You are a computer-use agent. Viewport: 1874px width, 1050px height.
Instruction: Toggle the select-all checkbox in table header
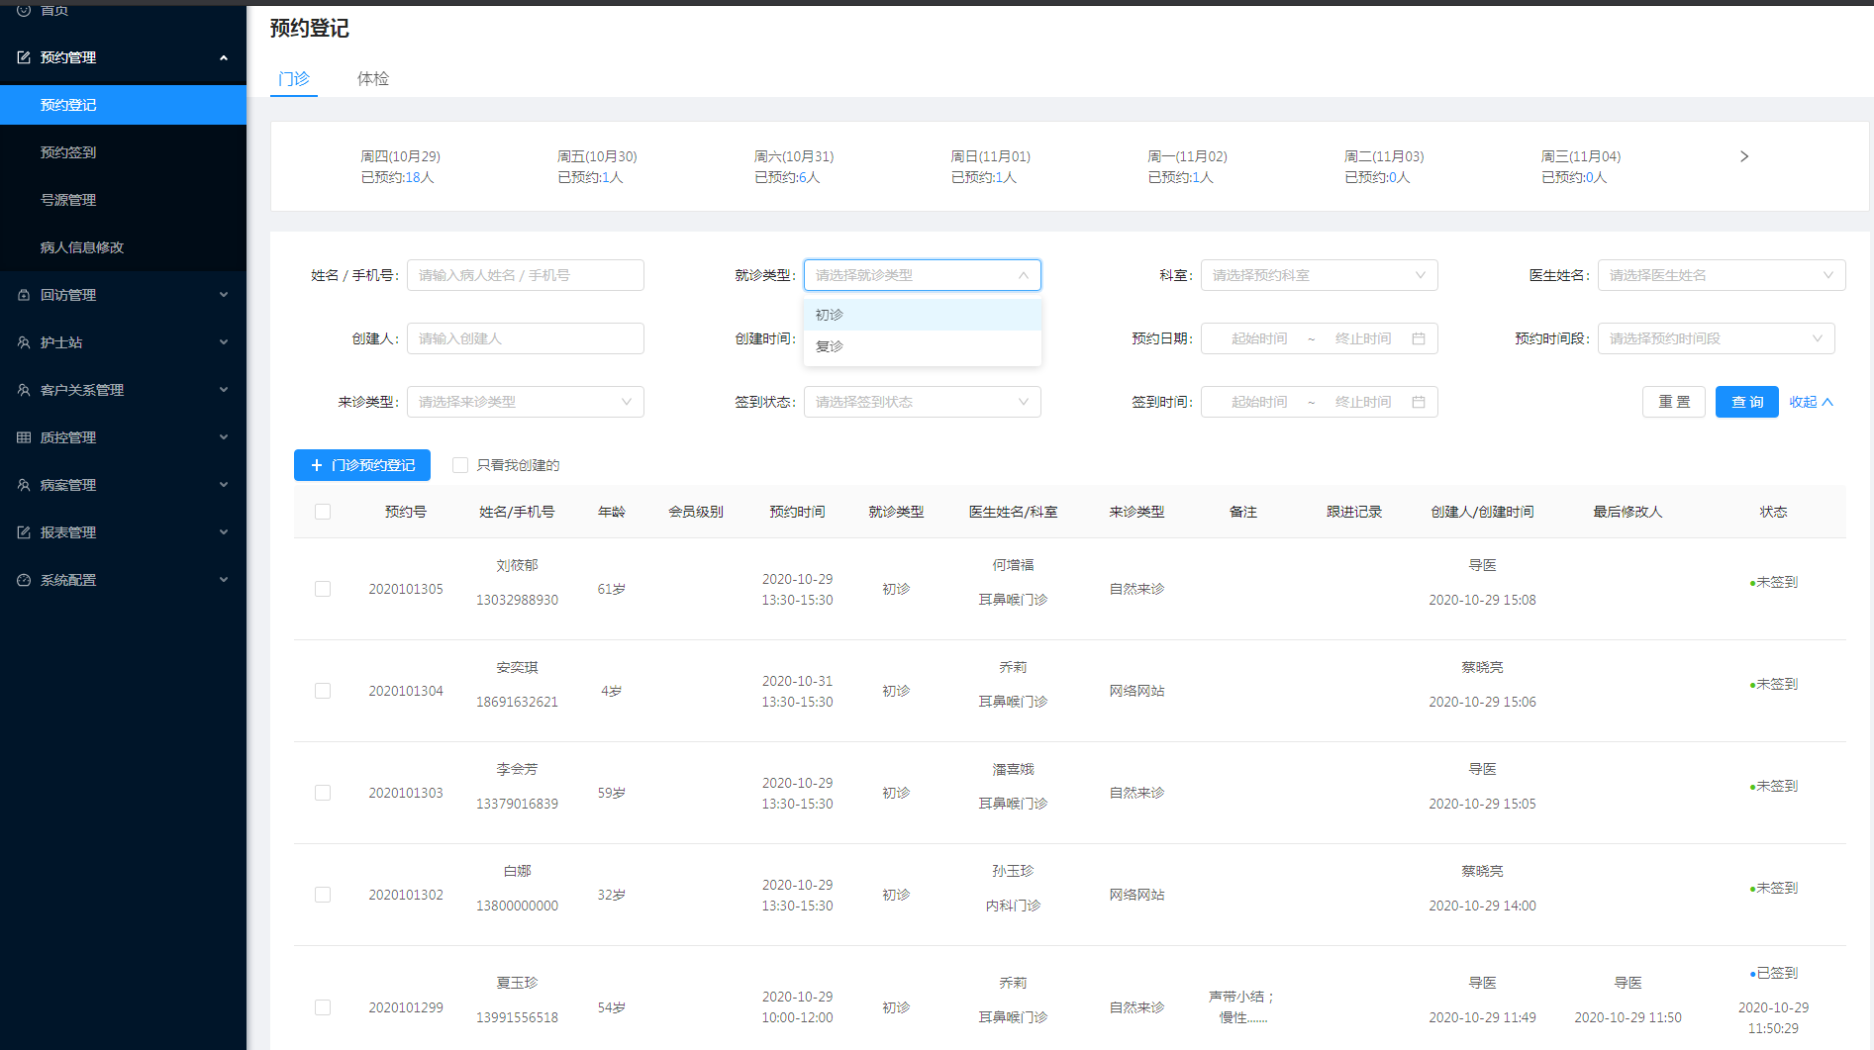323,512
